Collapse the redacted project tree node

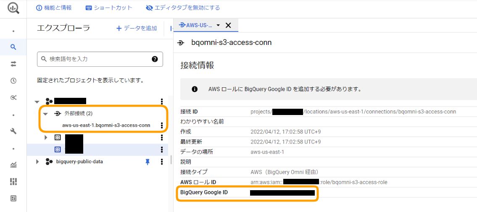click(x=37, y=102)
